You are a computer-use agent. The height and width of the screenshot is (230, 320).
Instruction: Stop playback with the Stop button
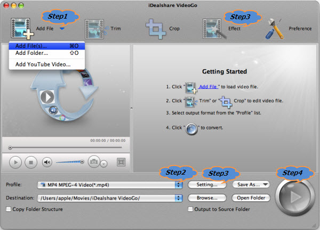pos(31,162)
